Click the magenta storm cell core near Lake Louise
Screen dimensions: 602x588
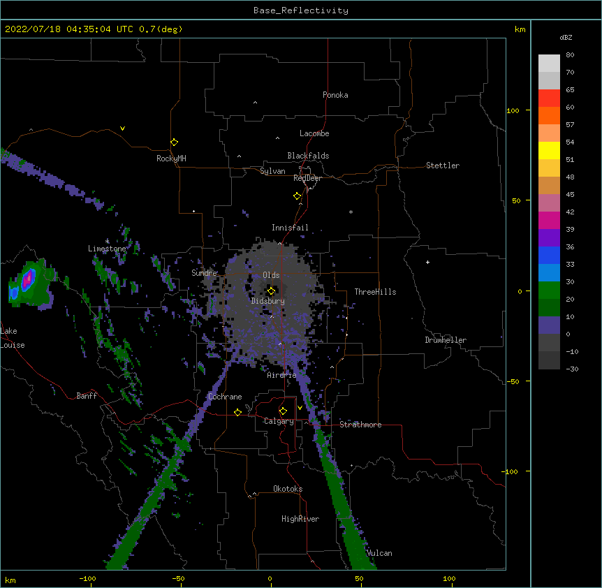(x=27, y=280)
